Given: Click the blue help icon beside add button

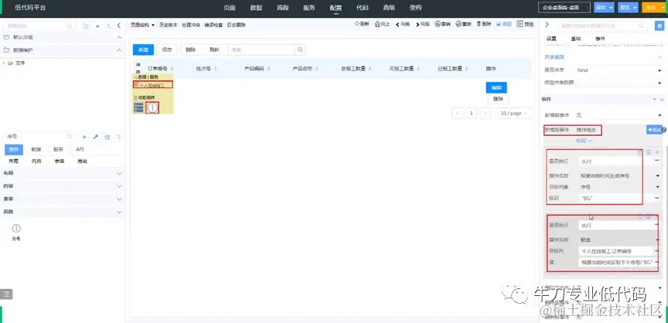Looking at the screenshot, I should click(663, 129).
